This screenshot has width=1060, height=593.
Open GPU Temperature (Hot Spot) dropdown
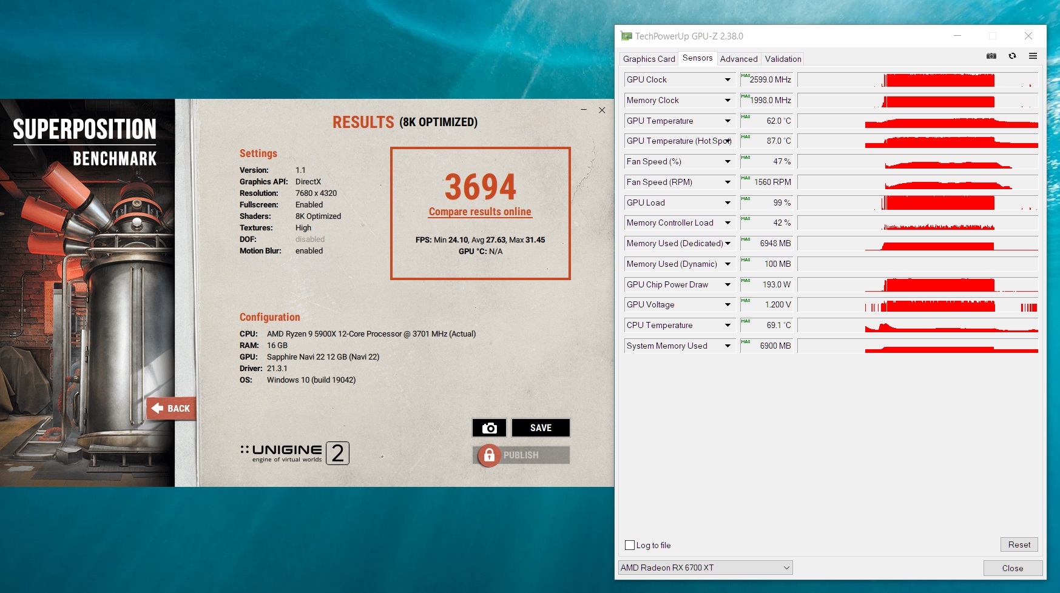click(x=727, y=141)
